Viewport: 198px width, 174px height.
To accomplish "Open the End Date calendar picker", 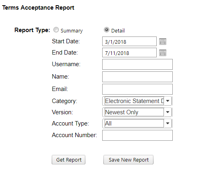I will coord(163,53).
